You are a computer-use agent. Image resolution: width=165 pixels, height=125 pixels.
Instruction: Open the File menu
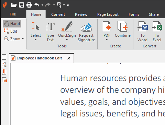[x=13, y=14]
